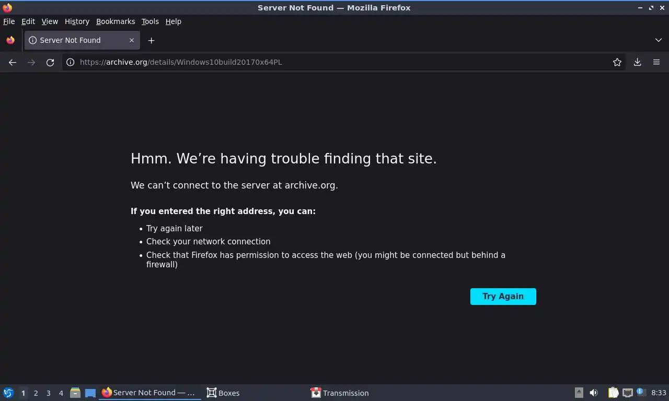The height and width of the screenshot is (401, 669).
Task: Click the "We can’t connect to the server" line
Action: 234,185
